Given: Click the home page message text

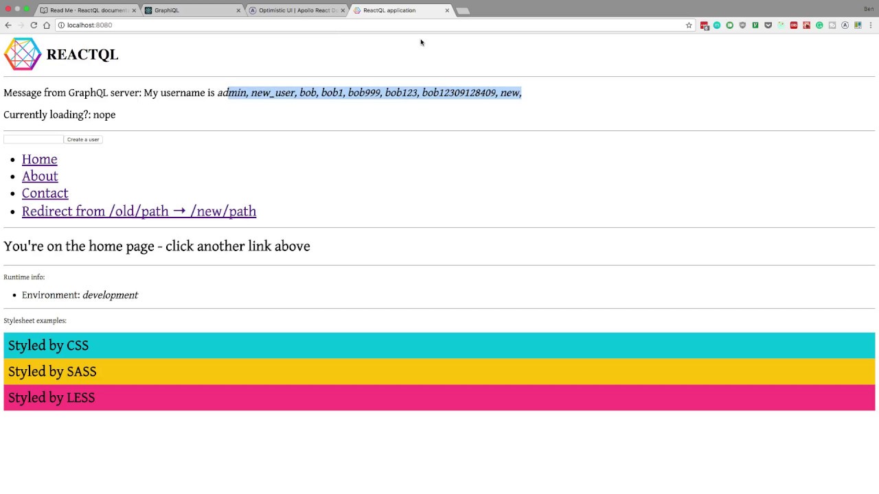Looking at the screenshot, I should click(x=157, y=246).
